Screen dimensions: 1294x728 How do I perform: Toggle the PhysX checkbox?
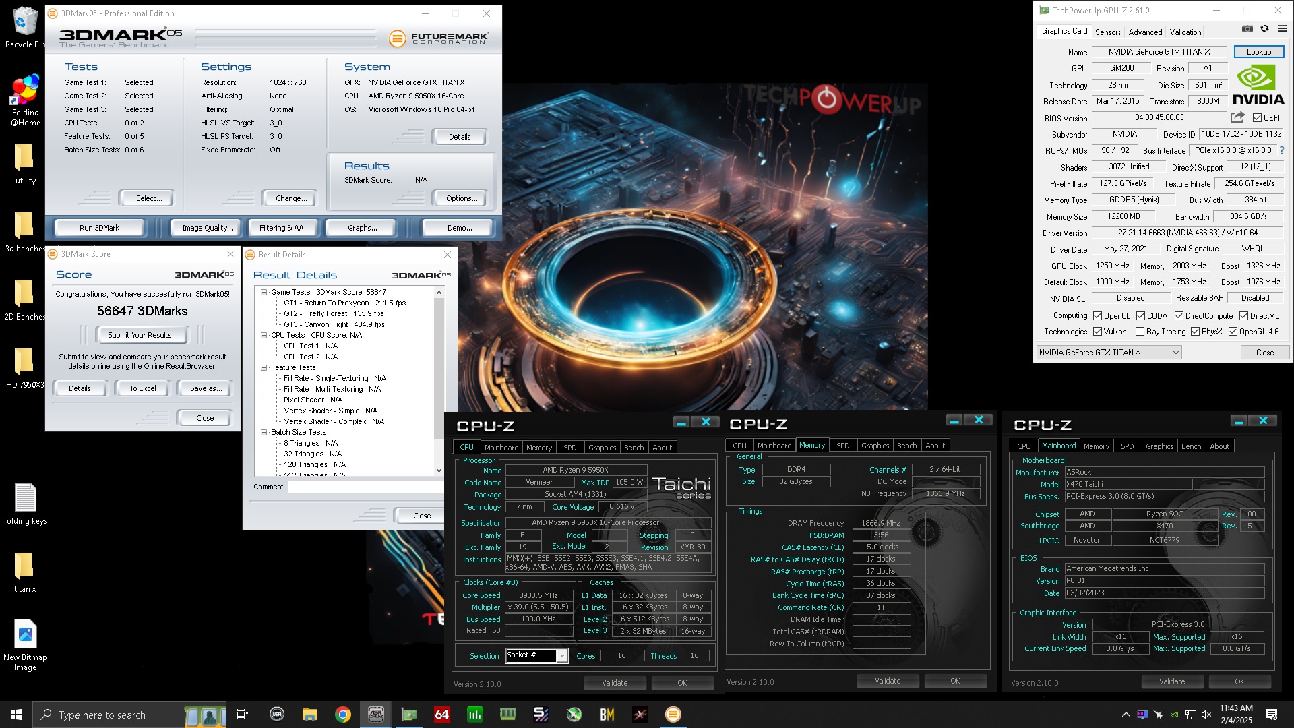pyautogui.click(x=1195, y=332)
